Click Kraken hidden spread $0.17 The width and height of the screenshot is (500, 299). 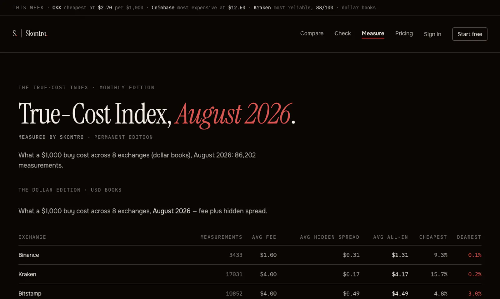coord(351,274)
